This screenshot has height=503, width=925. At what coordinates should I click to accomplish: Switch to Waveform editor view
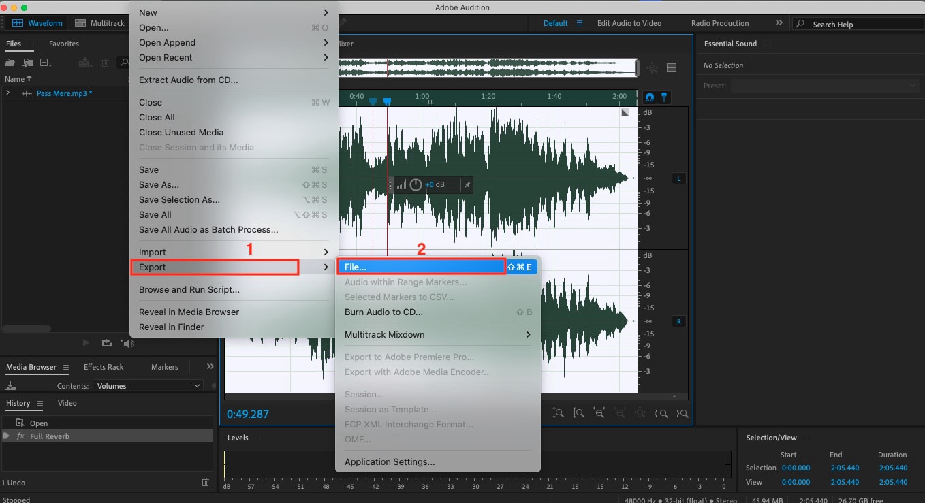(x=37, y=23)
